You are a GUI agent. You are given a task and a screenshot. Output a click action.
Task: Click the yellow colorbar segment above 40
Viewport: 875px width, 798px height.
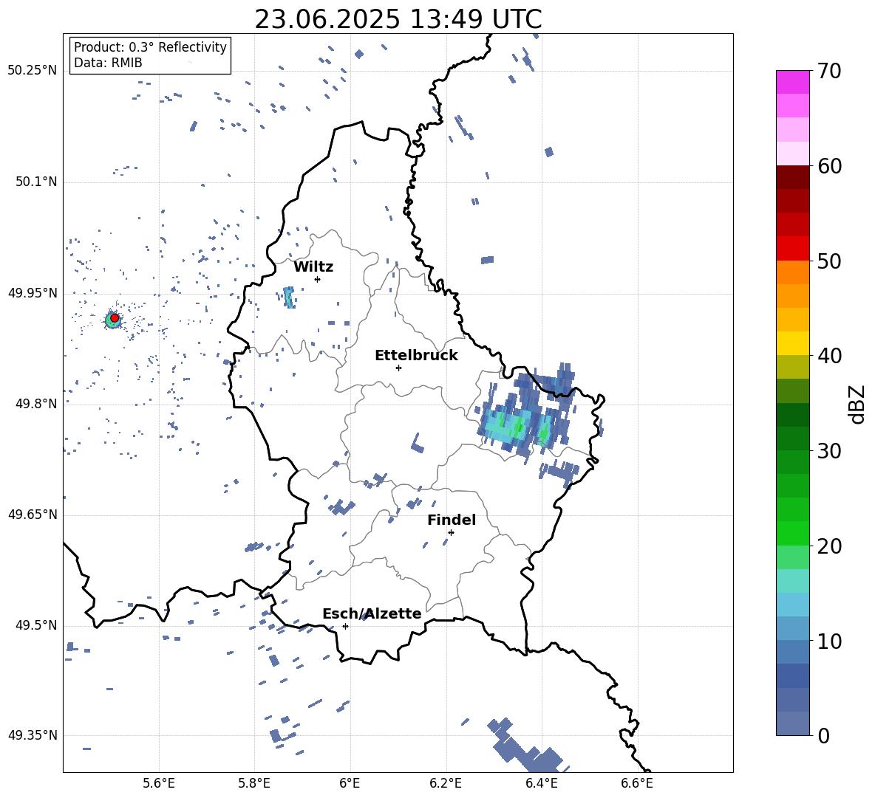tap(792, 343)
